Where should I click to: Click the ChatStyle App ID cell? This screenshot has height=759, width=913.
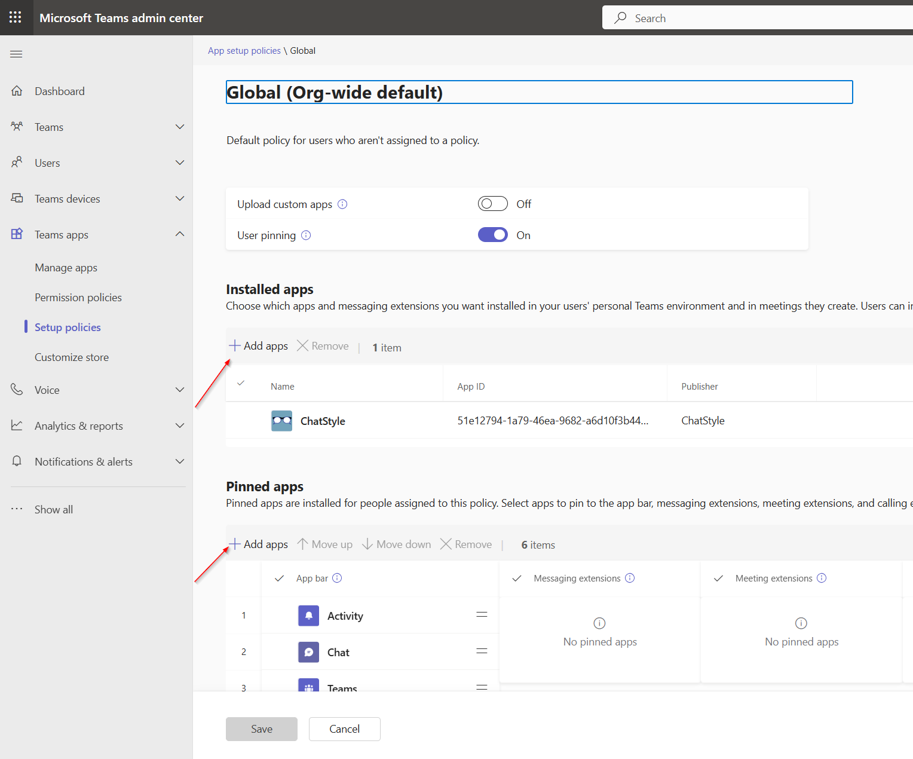[553, 421]
